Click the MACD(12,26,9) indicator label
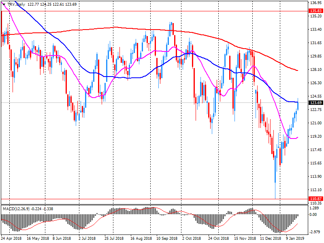Screen dimensions: 324x243 pyautogui.click(x=17, y=209)
